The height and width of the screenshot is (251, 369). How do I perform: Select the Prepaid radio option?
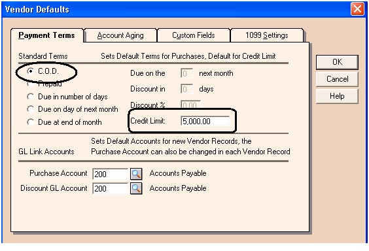(x=30, y=84)
